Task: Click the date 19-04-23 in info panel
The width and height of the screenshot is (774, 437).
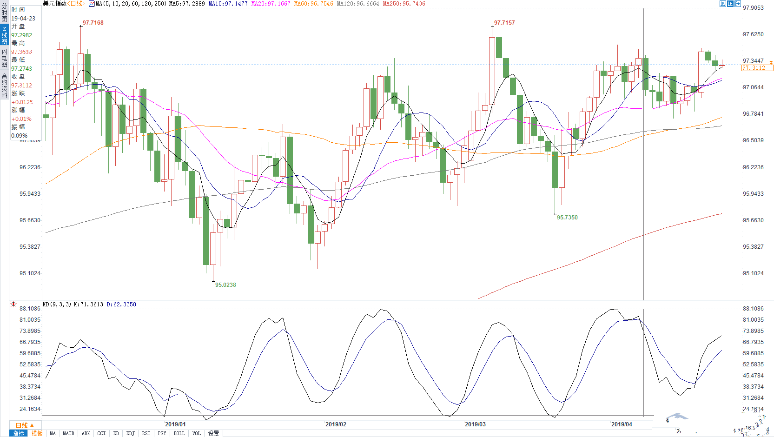Action: point(23,19)
